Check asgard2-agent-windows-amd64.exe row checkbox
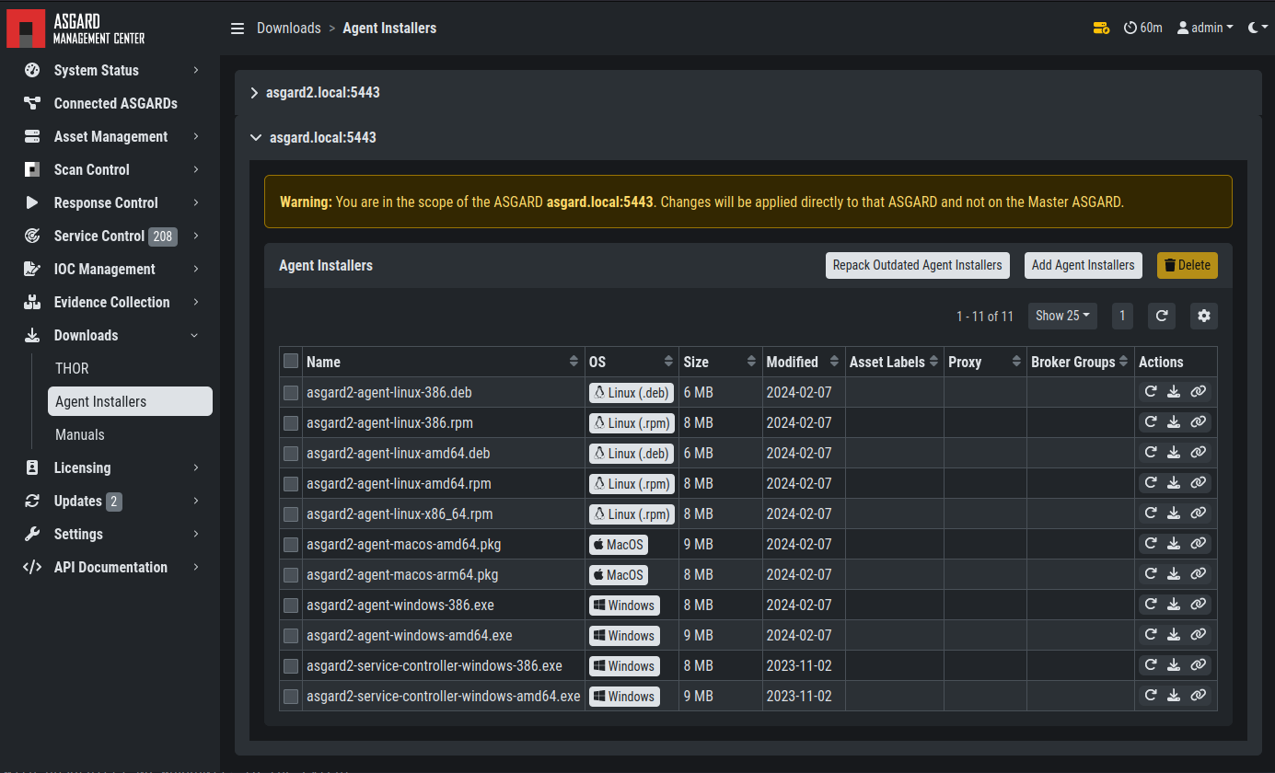 coord(291,636)
